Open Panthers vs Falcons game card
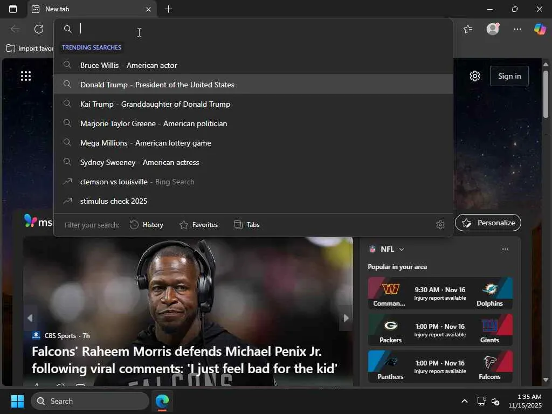Screen dimensions: 552x414 click(440, 366)
